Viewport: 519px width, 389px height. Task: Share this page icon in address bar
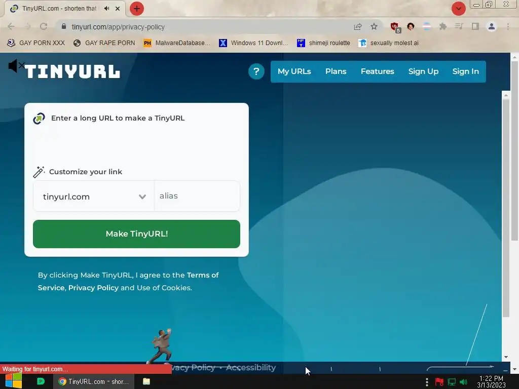point(358,26)
